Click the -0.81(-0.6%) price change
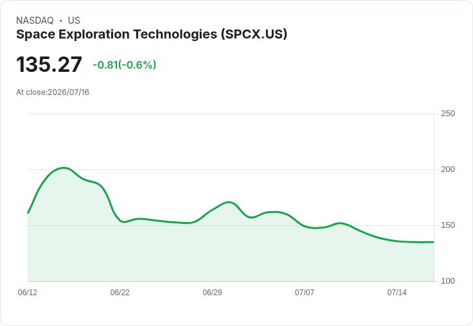Screen dimensions: 473x326 point(124,65)
